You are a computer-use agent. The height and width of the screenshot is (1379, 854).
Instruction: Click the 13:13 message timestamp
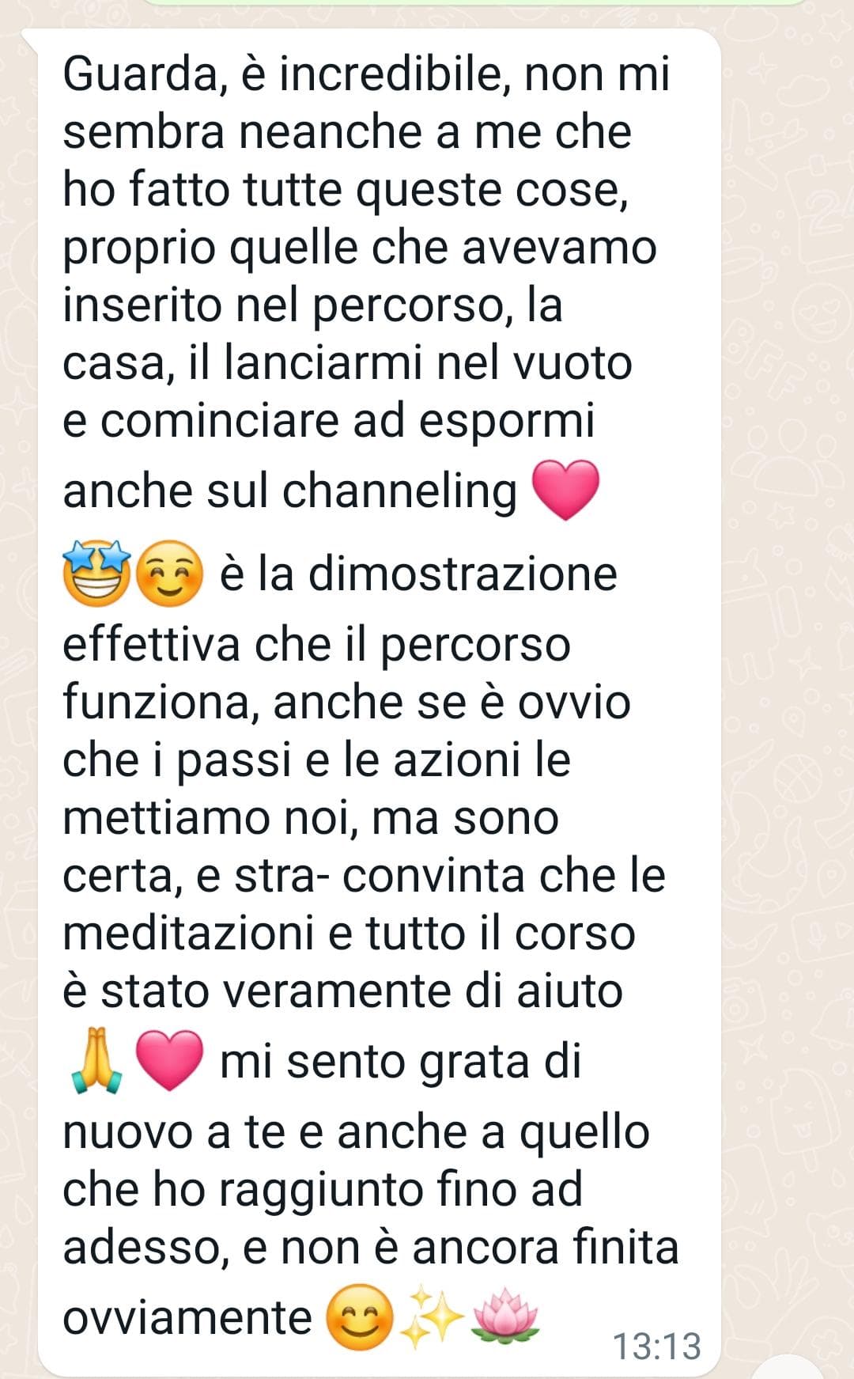pyautogui.click(x=657, y=1346)
